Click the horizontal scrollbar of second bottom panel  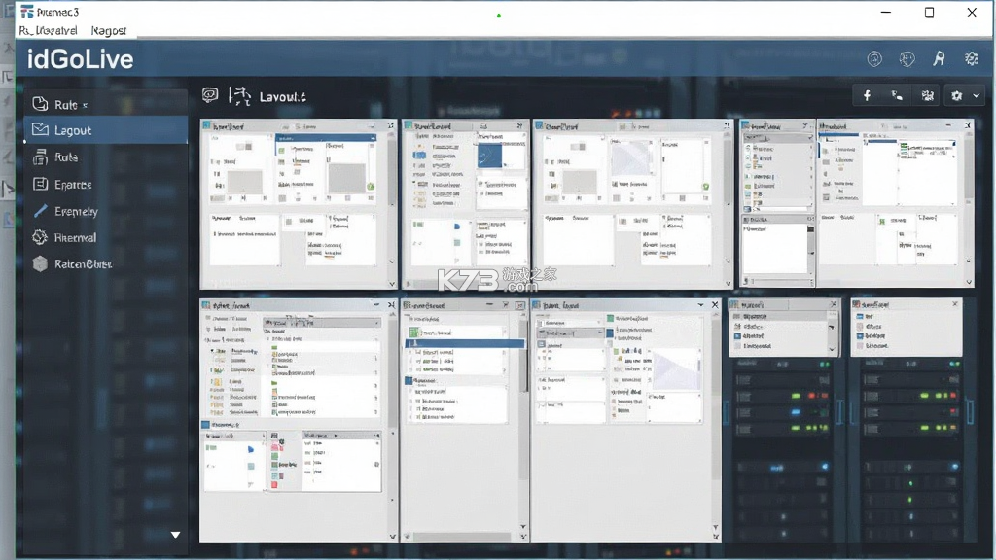462,537
